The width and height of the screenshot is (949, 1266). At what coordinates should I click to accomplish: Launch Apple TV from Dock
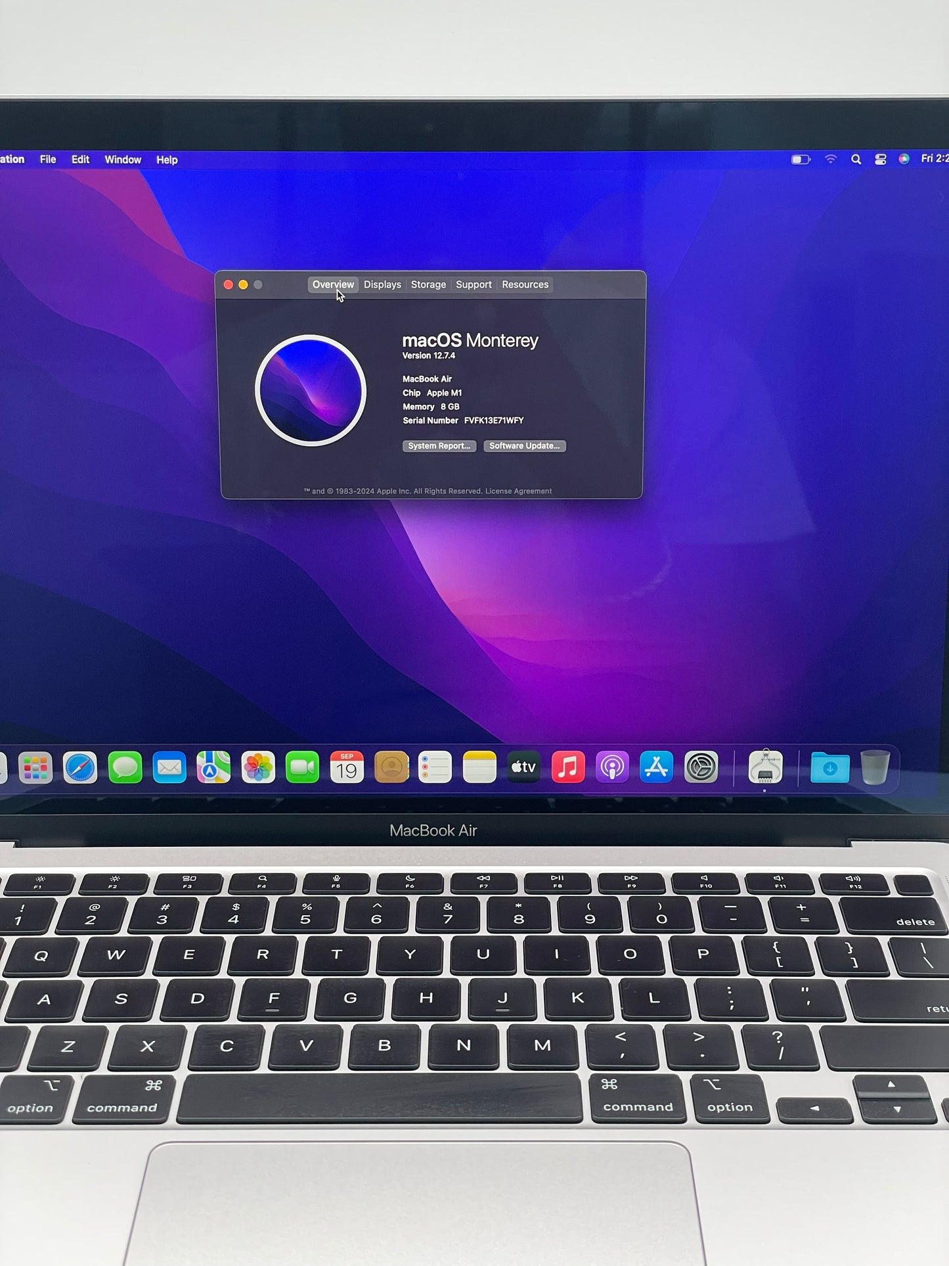coord(524,767)
